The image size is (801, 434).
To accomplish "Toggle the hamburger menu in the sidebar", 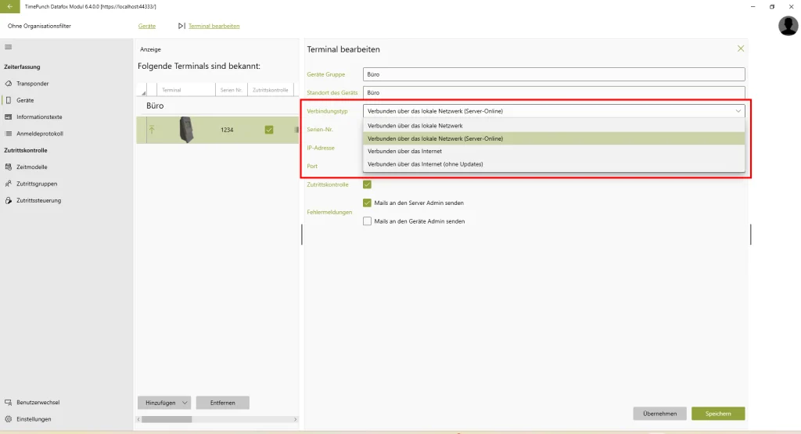I will tap(8, 47).
